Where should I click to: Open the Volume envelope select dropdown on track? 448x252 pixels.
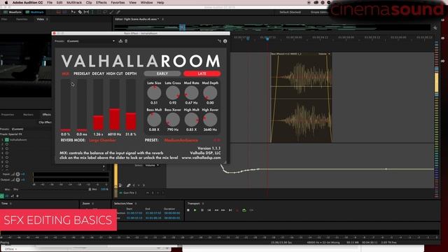[x=152, y=165]
